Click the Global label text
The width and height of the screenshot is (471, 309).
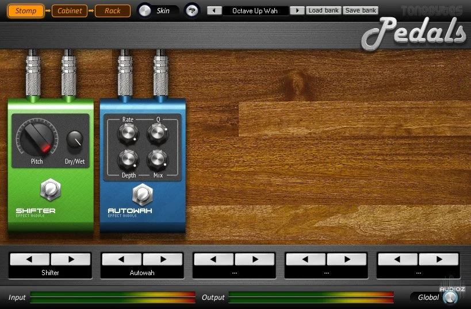428,298
